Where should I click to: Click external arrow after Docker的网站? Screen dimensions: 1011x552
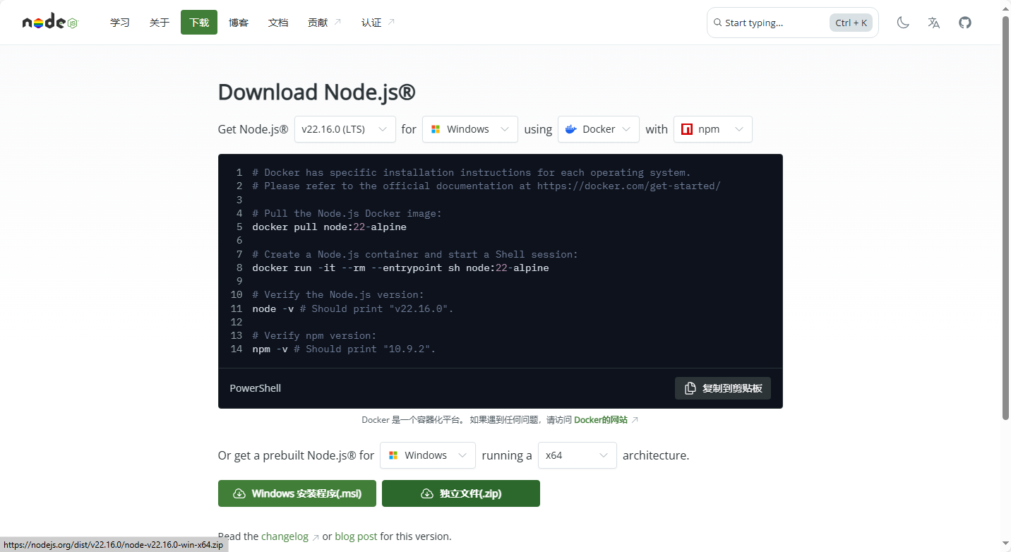point(635,420)
